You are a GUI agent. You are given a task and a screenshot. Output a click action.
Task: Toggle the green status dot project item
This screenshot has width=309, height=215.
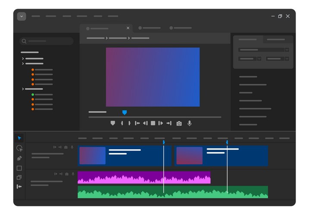coord(33,95)
